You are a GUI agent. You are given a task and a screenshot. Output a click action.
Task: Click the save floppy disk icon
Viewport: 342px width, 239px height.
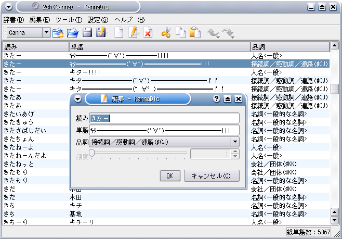(x=87, y=33)
